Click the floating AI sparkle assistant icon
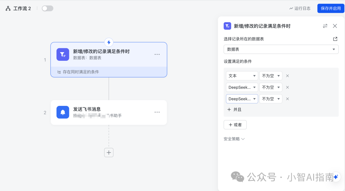 (x=336, y=177)
